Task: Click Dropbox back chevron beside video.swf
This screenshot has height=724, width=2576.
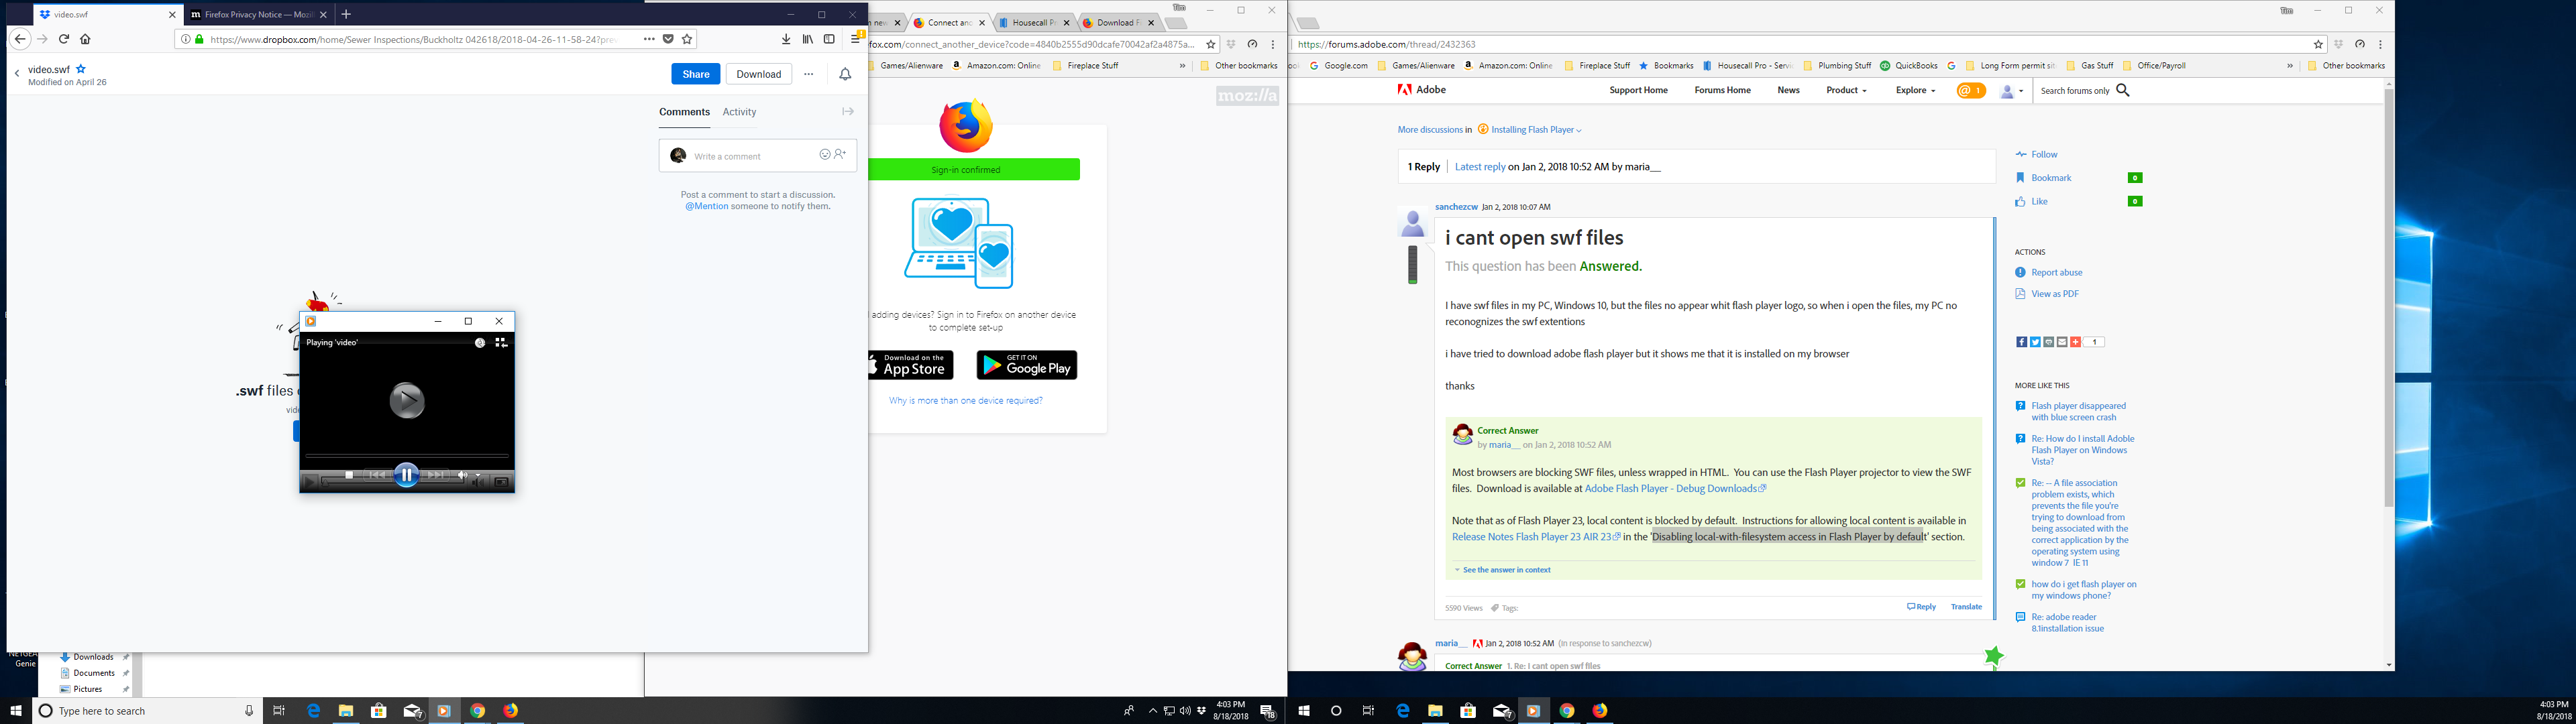Action: (x=17, y=74)
